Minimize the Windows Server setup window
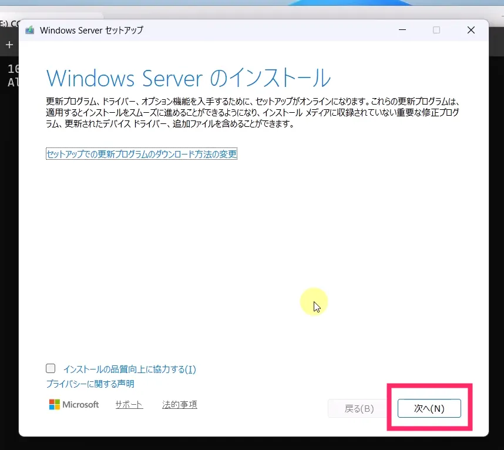The width and height of the screenshot is (504, 450). [x=402, y=30]
